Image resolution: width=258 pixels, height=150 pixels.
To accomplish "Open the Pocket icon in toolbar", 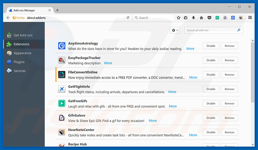I will pyautogui.click(x=209, y=18).
